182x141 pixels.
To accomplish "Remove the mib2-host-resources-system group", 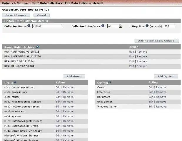I will 69,107.
